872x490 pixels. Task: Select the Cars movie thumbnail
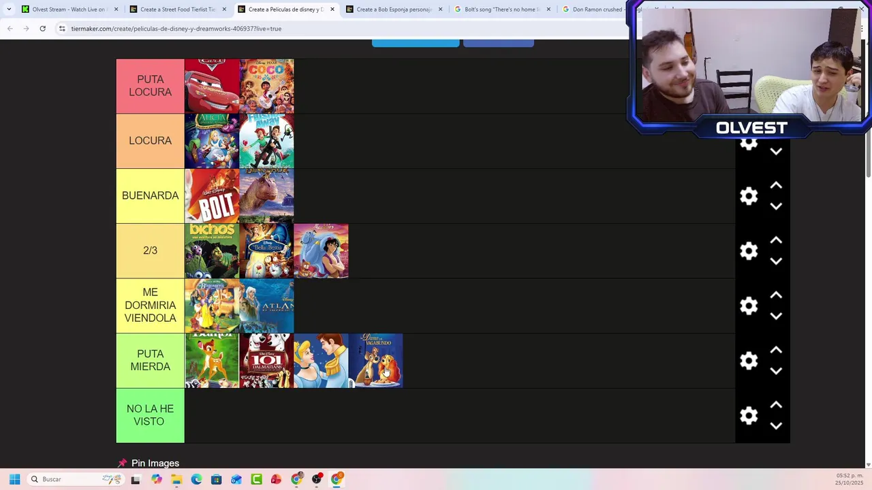(x=212, y=86)
